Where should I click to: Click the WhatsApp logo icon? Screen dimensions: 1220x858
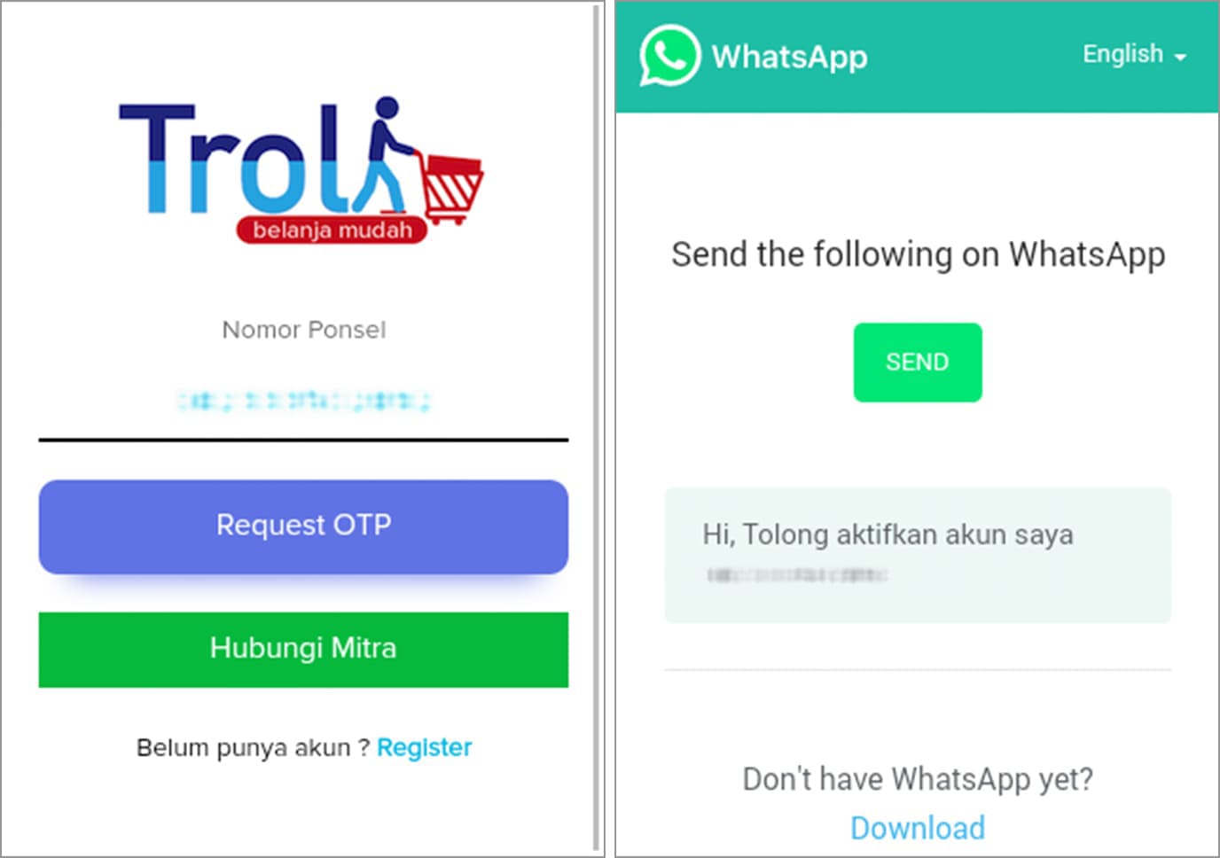(670, 56)
